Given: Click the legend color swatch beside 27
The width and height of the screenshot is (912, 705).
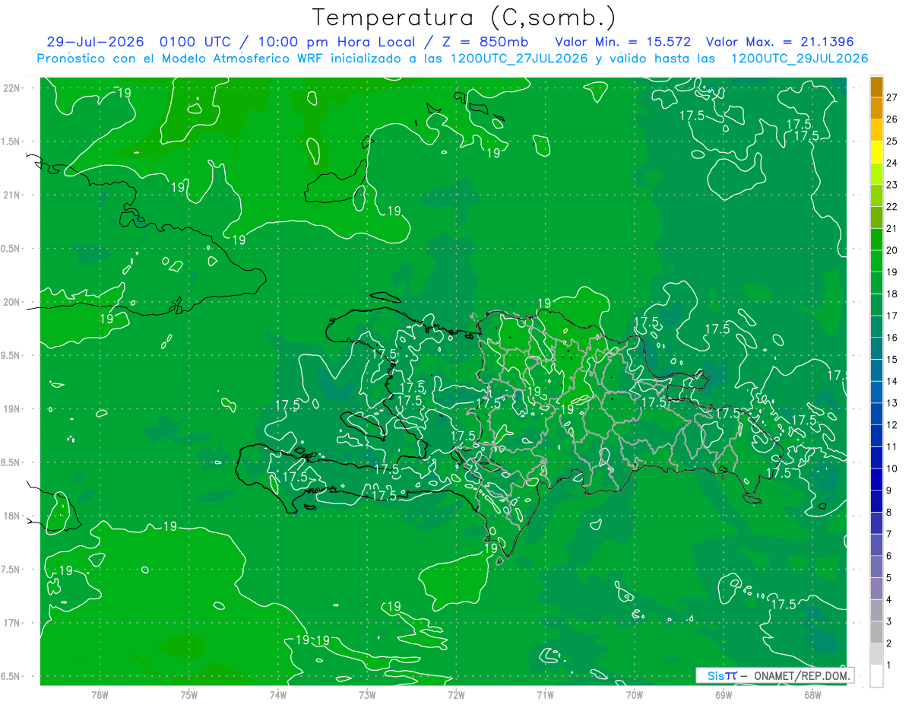Looking at the screenshot, I should pos(876,87).
